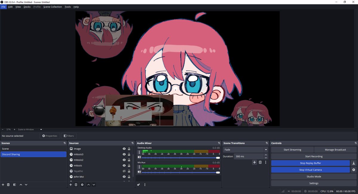The image size is (358, 194).
Task: Hide the mitosis3 source with its eye icon
Action: (x=124, y=154)
